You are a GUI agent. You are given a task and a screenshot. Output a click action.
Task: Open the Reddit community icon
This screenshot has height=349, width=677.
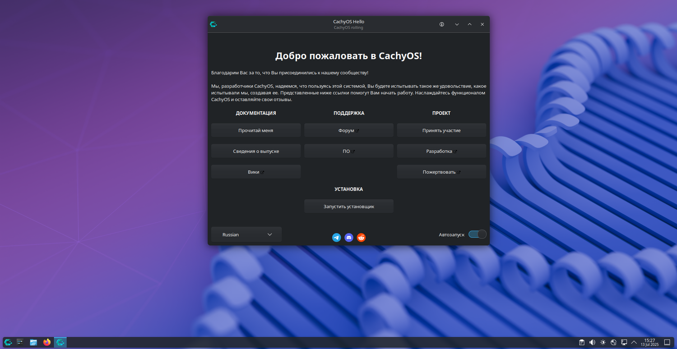361,238
